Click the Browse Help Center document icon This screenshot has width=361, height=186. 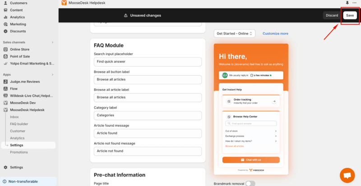point(229,117)
